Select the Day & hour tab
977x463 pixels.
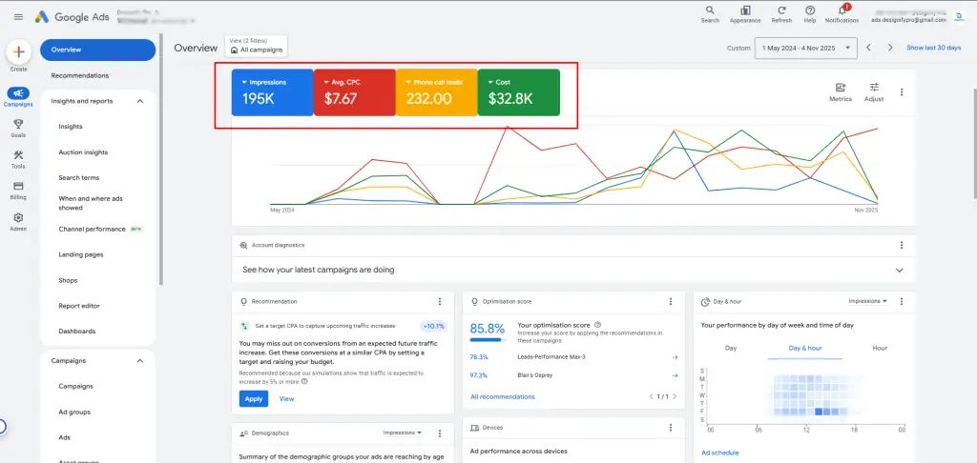click(805, 348)
